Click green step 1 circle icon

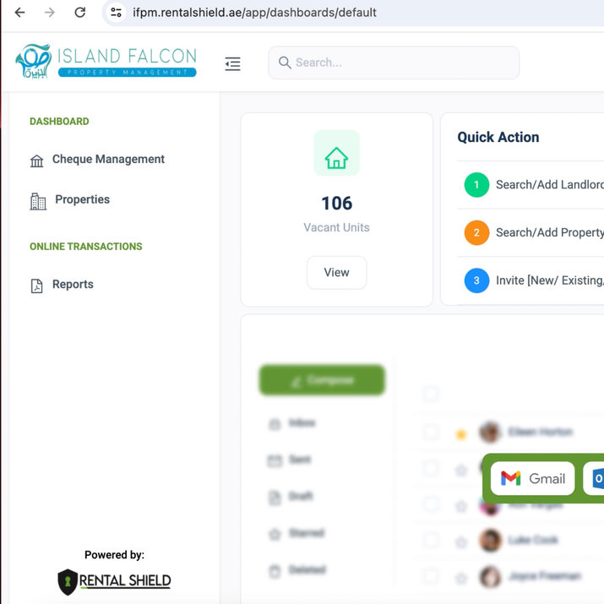[476, 185]
